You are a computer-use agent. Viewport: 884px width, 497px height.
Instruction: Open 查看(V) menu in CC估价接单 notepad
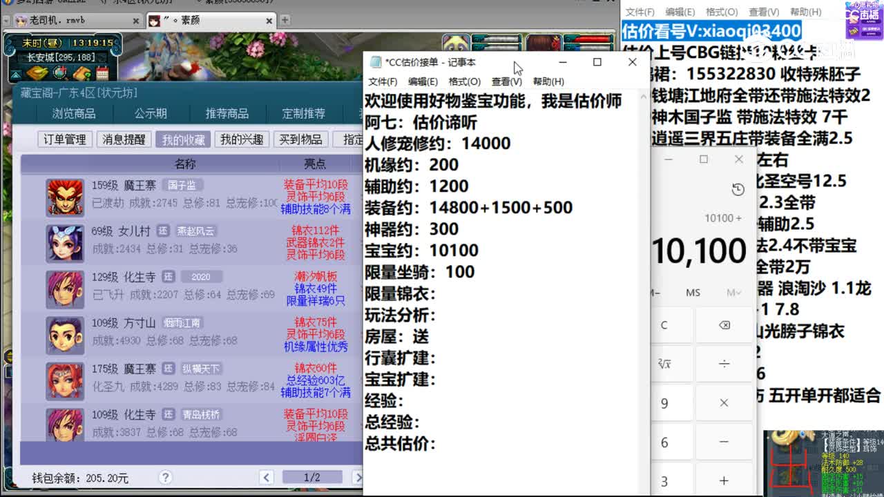click(x=506, y=81)
